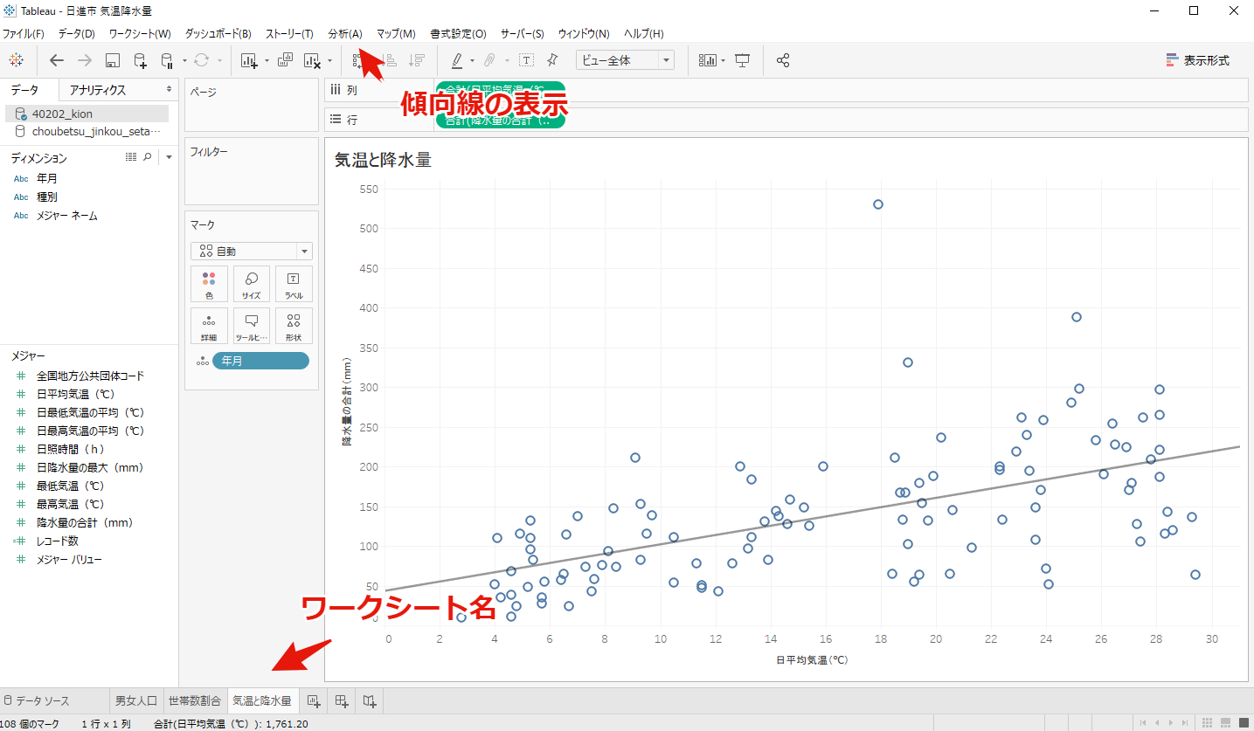Viewport: 1254px width, 731px height.
Task: Open the Tableau start page logo icon
Action: (16, 60)
